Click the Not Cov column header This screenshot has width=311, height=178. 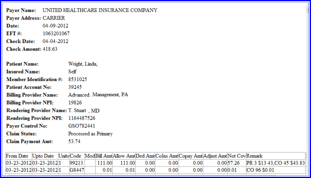click(237, 156)
